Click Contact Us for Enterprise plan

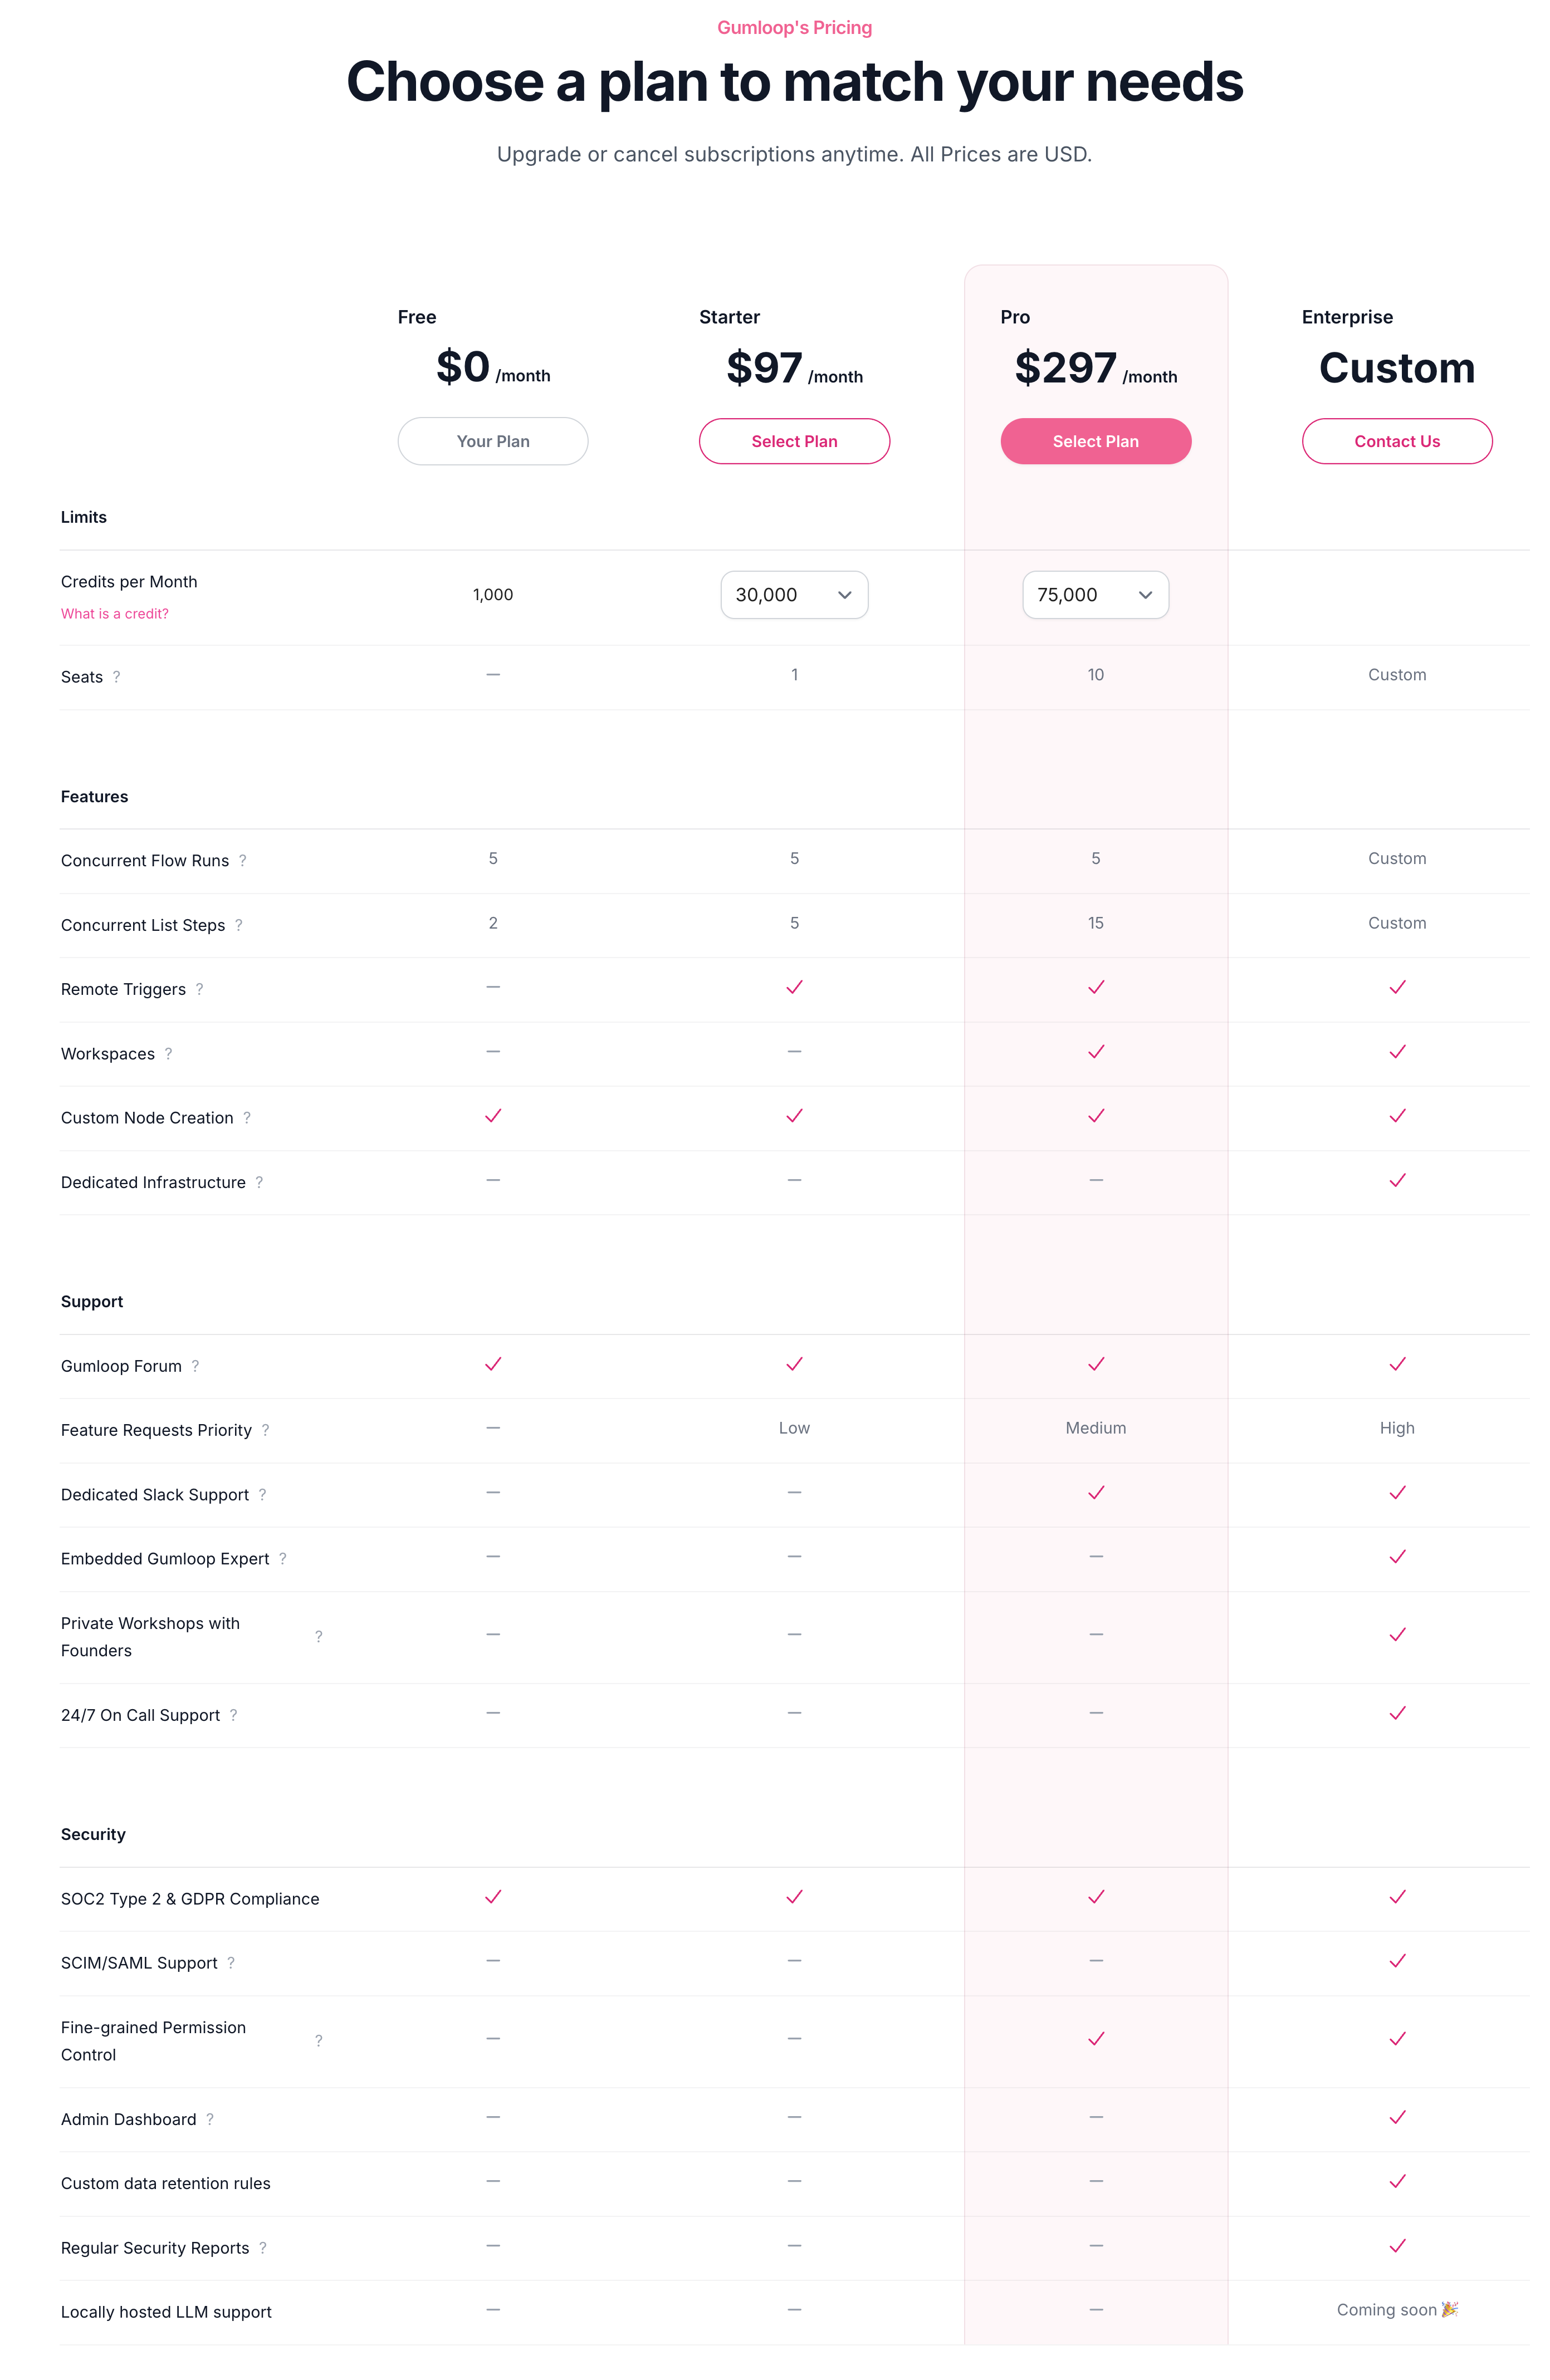(x=1396, y=441)
